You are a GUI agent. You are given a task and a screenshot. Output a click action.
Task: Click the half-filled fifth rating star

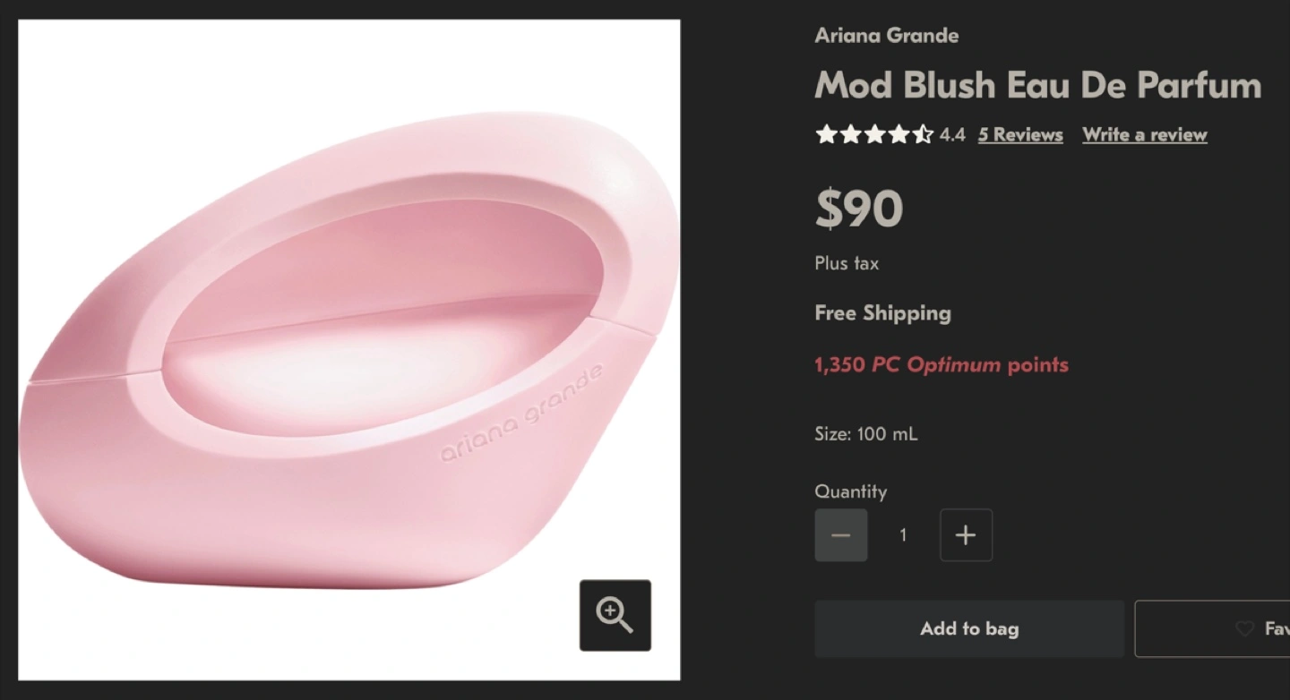click(923, 135)
